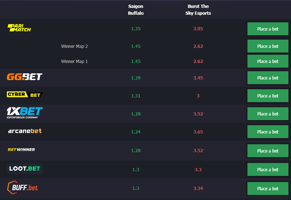Open the BetWinner bookmaker logo
Viewport: 291px width, 200px height.
click(21, 150)
